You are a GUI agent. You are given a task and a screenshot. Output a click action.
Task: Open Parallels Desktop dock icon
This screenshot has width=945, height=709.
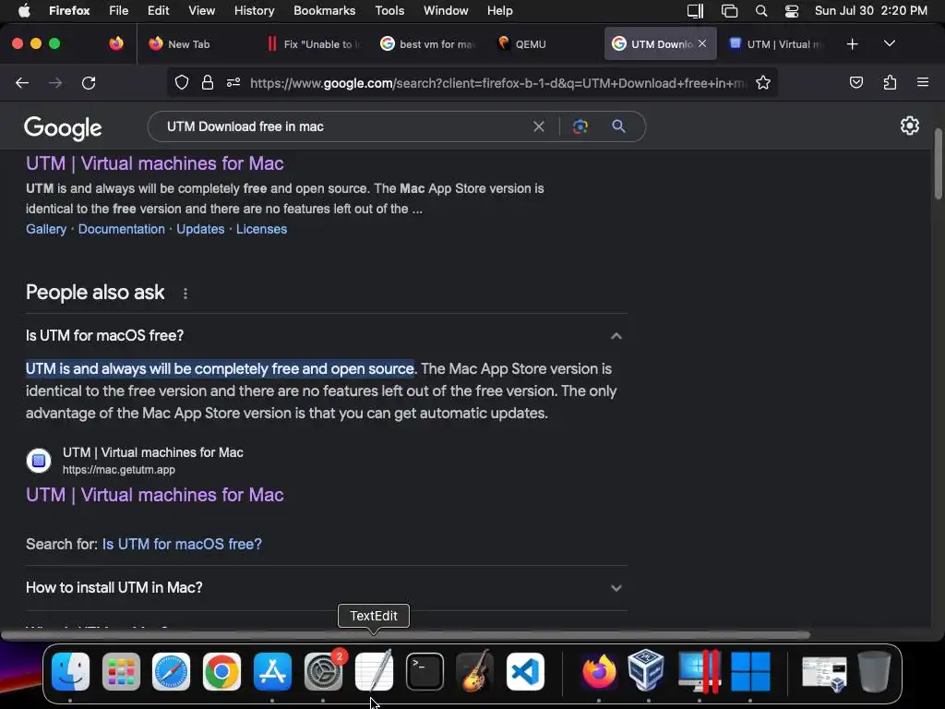(700, 672)
